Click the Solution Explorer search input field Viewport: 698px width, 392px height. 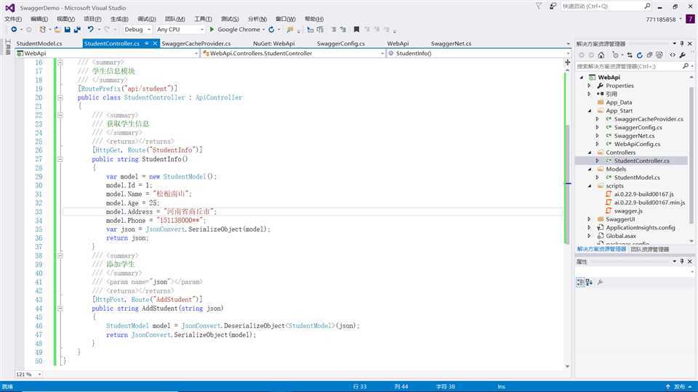[x=628, y=66]
